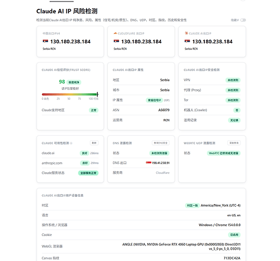
Task: Click the 服务商 value Cloudflare
Action: [162, 173]
